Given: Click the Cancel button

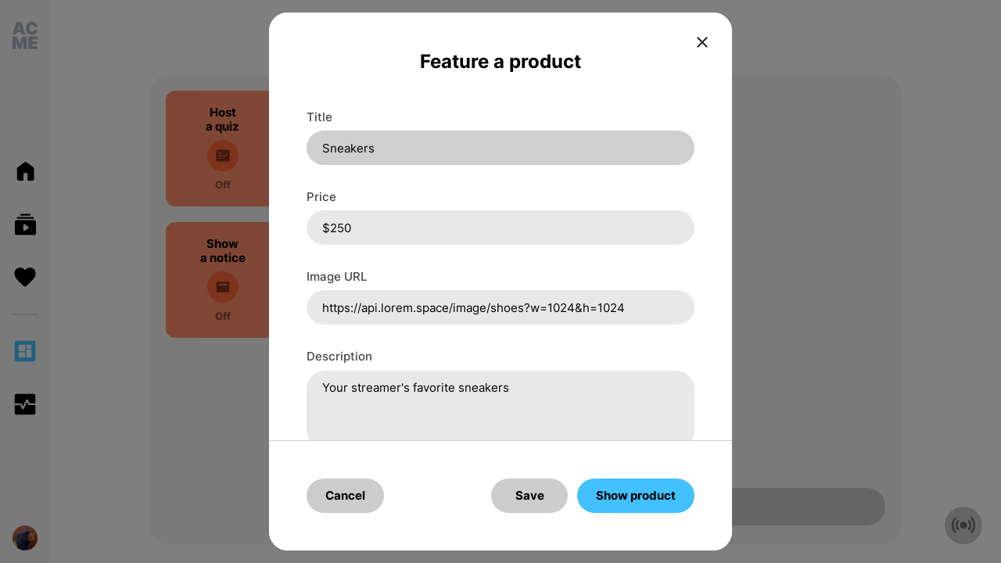Looking at the screenshot, I should [x=345, y=496].
